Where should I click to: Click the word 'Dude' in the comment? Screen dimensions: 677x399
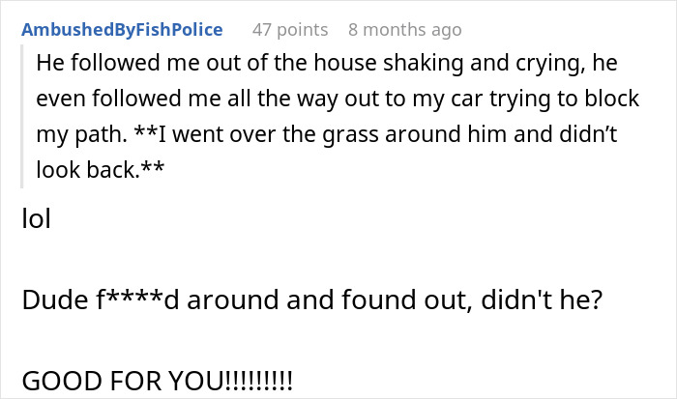pyautogui.click(x=49, y=301)
